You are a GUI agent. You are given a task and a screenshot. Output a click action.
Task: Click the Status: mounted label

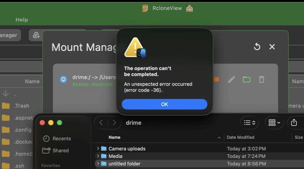pyautogui.click(x=93, y=84)
